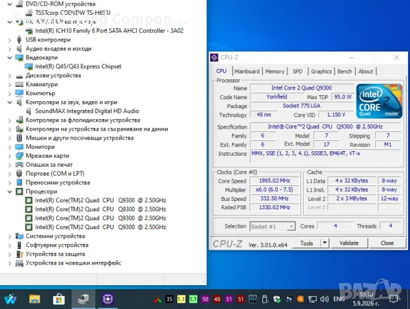
Task: Select TSSTcorp CDDVDW TS-H653J drive
Action: point(73,12)
